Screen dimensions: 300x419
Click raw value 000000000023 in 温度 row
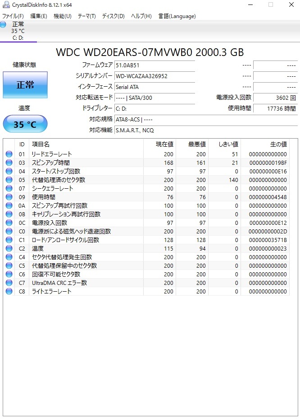click(x=268, y=248)
